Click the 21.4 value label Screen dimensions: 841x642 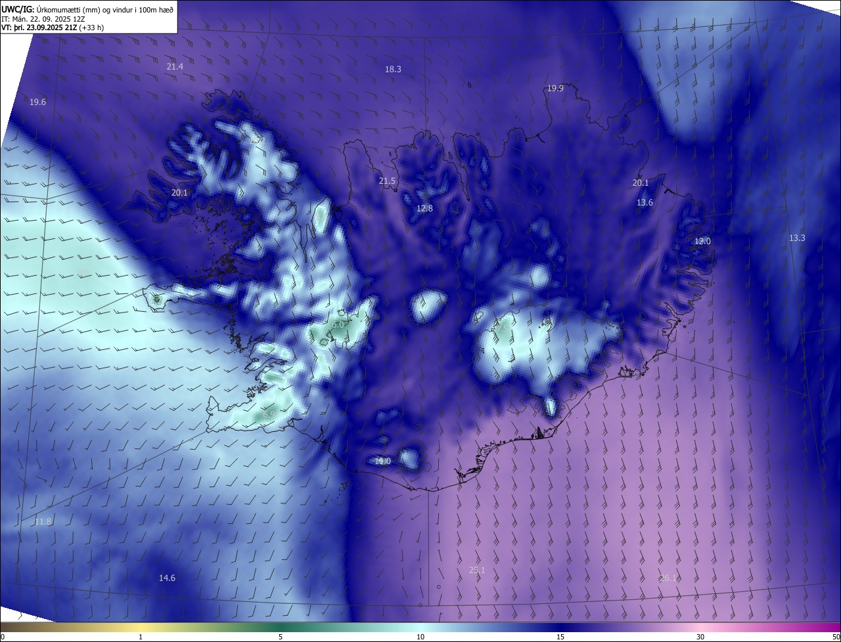tap(175, 67)
